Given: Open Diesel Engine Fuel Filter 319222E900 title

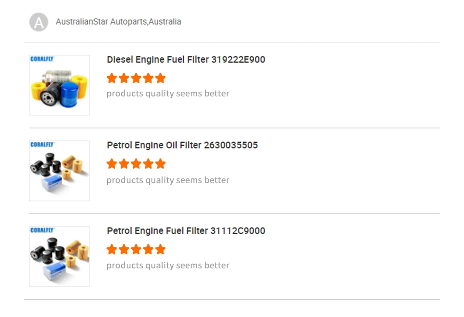Looking at the screenshot, I should click(x=186, y=60).
